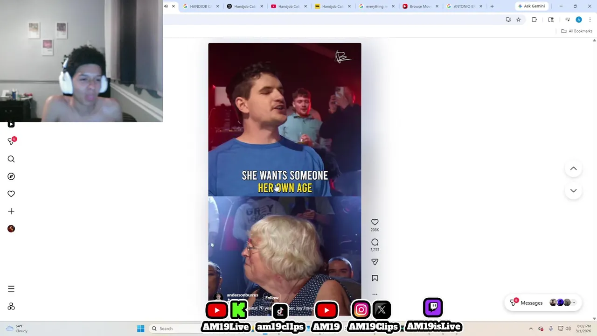This screenshot has height=336, width=597.
Task: Expand the system tray hidden icons chevron
Action: pos(531,329)
